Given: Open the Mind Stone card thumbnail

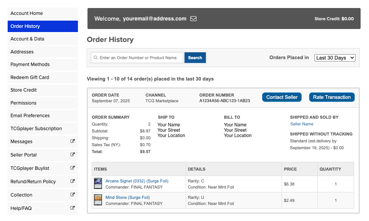Looking at the screenshot, I should [x=98, y=200].
